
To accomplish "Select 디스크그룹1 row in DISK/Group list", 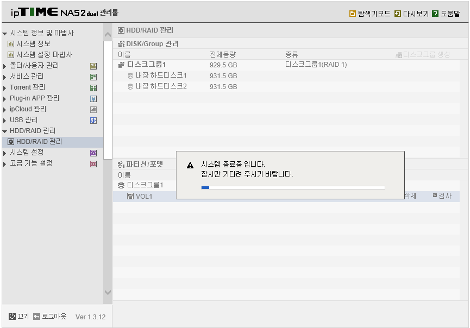I will [286, 65].
